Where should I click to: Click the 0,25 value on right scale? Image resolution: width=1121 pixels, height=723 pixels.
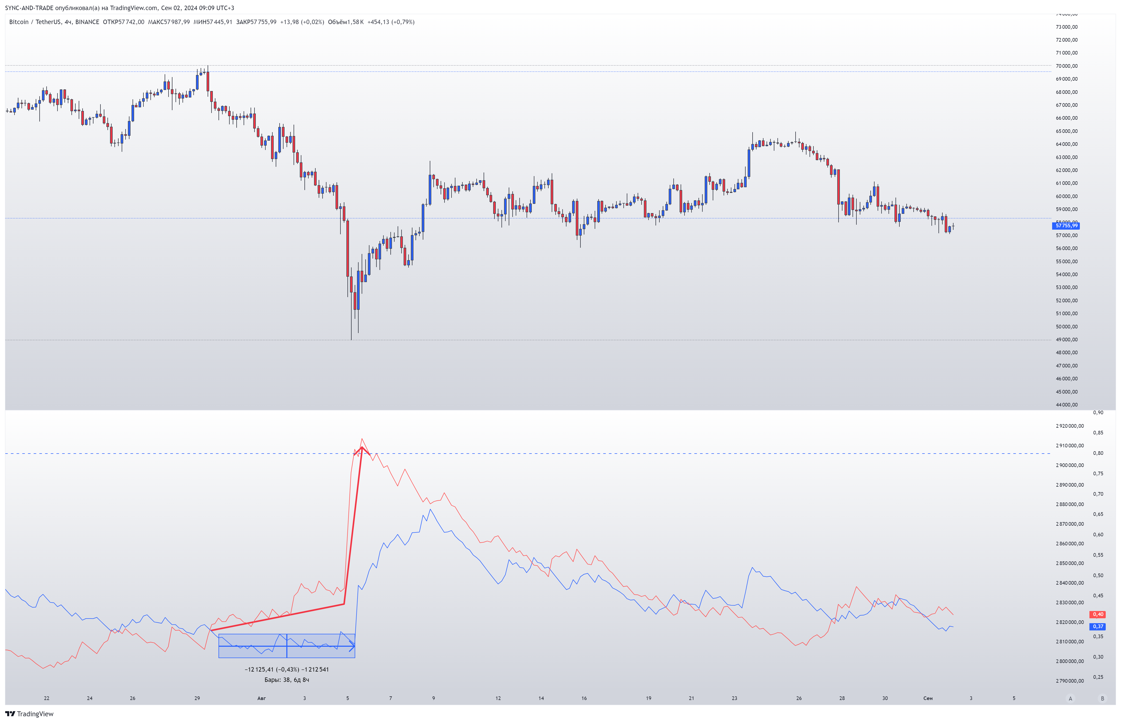coord(1098,677)
